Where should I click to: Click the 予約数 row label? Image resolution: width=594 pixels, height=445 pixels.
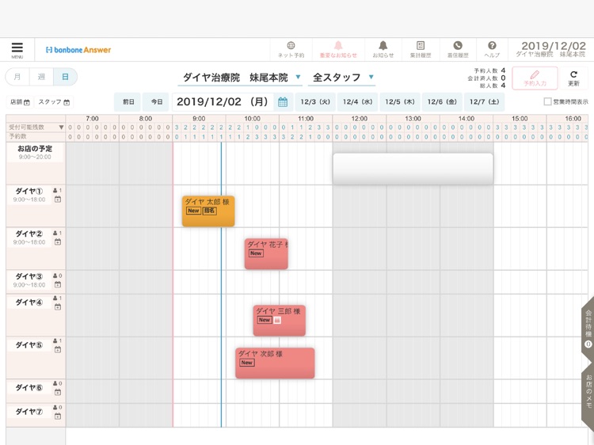[17, 136]
